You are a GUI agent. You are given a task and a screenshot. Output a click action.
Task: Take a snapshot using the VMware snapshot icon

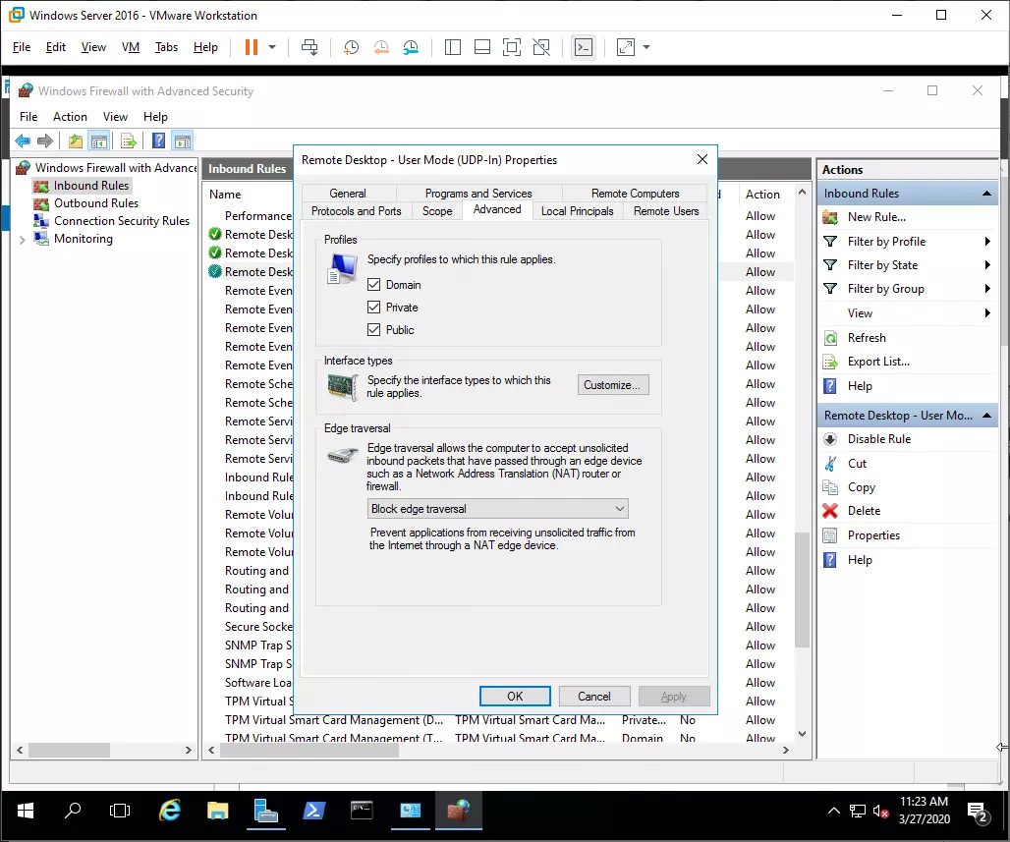(351, 47)
